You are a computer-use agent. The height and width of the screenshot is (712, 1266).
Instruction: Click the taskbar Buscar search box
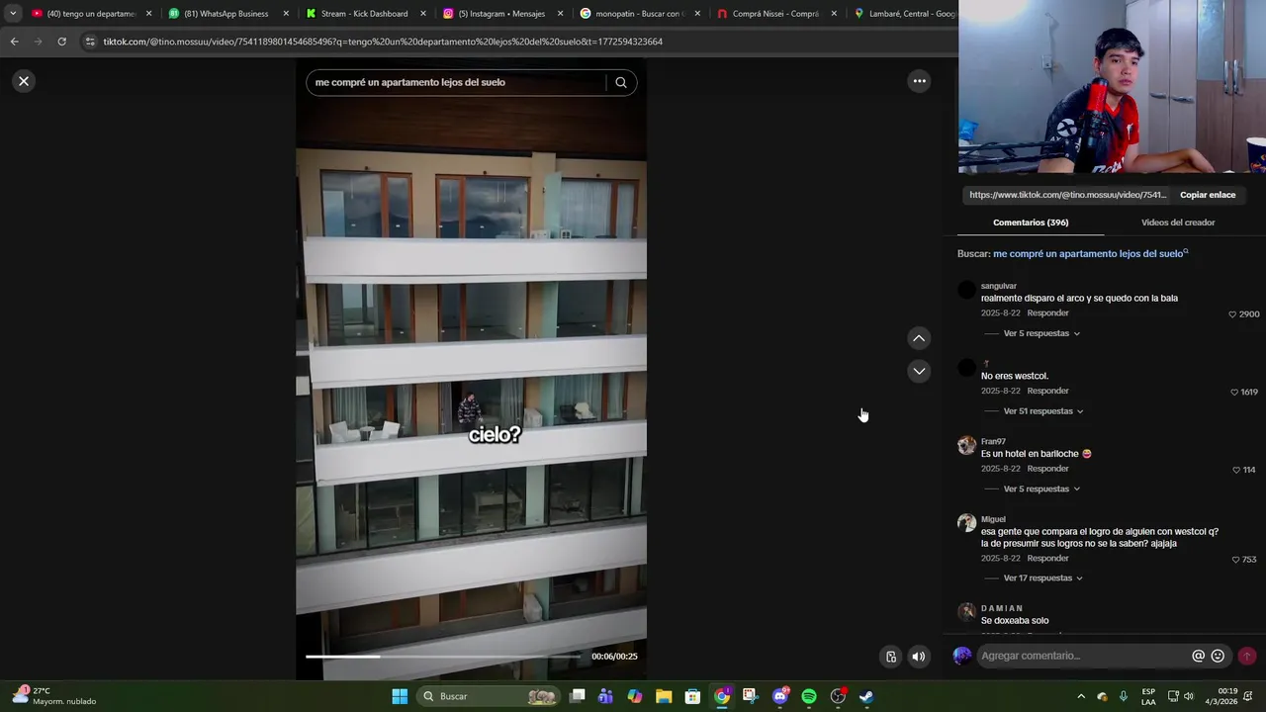tap(489, 696)
